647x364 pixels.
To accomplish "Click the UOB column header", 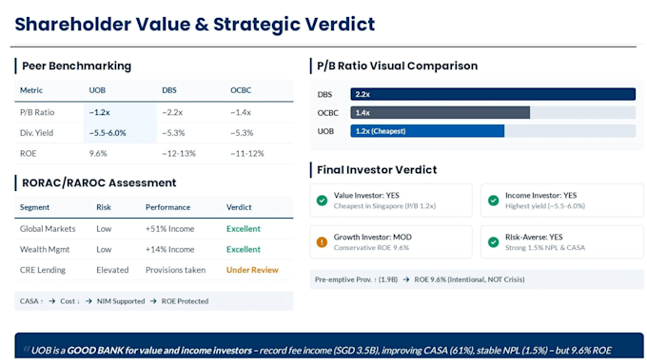I will [x=97, y=90].
